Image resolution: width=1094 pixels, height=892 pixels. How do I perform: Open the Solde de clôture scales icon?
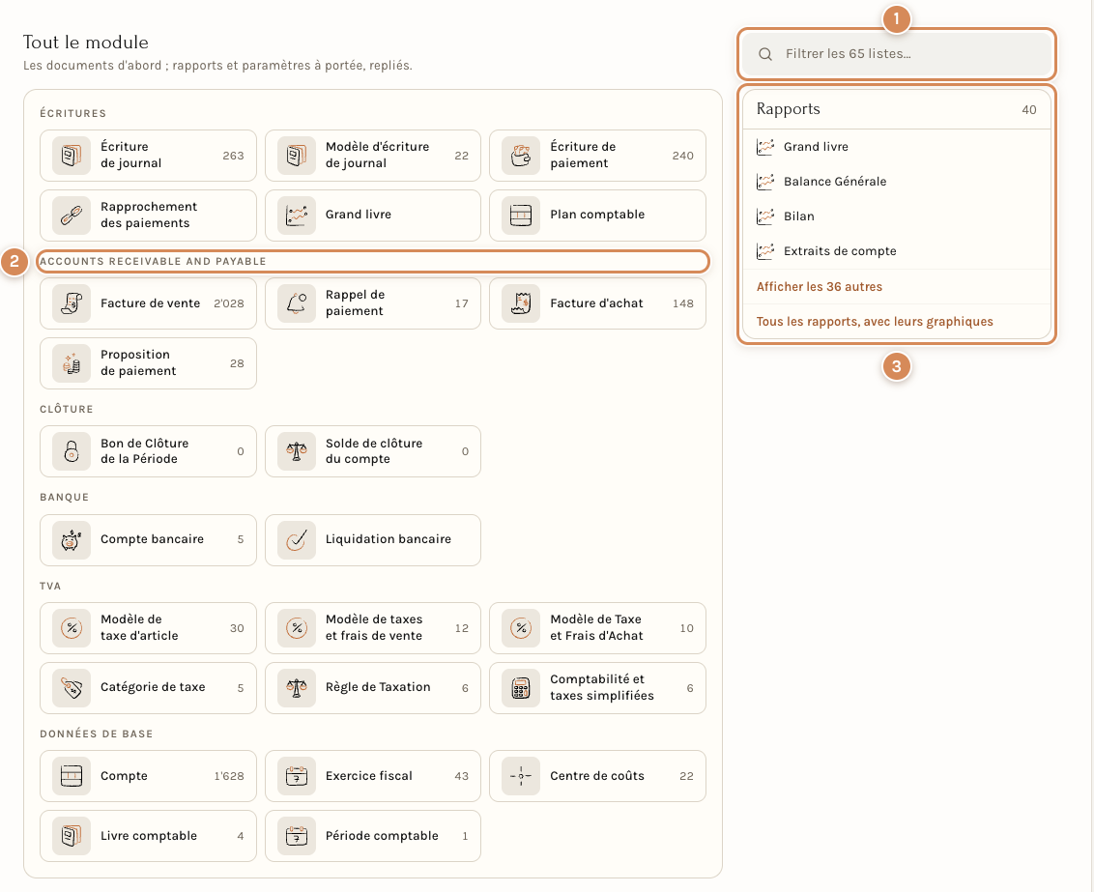297,451
